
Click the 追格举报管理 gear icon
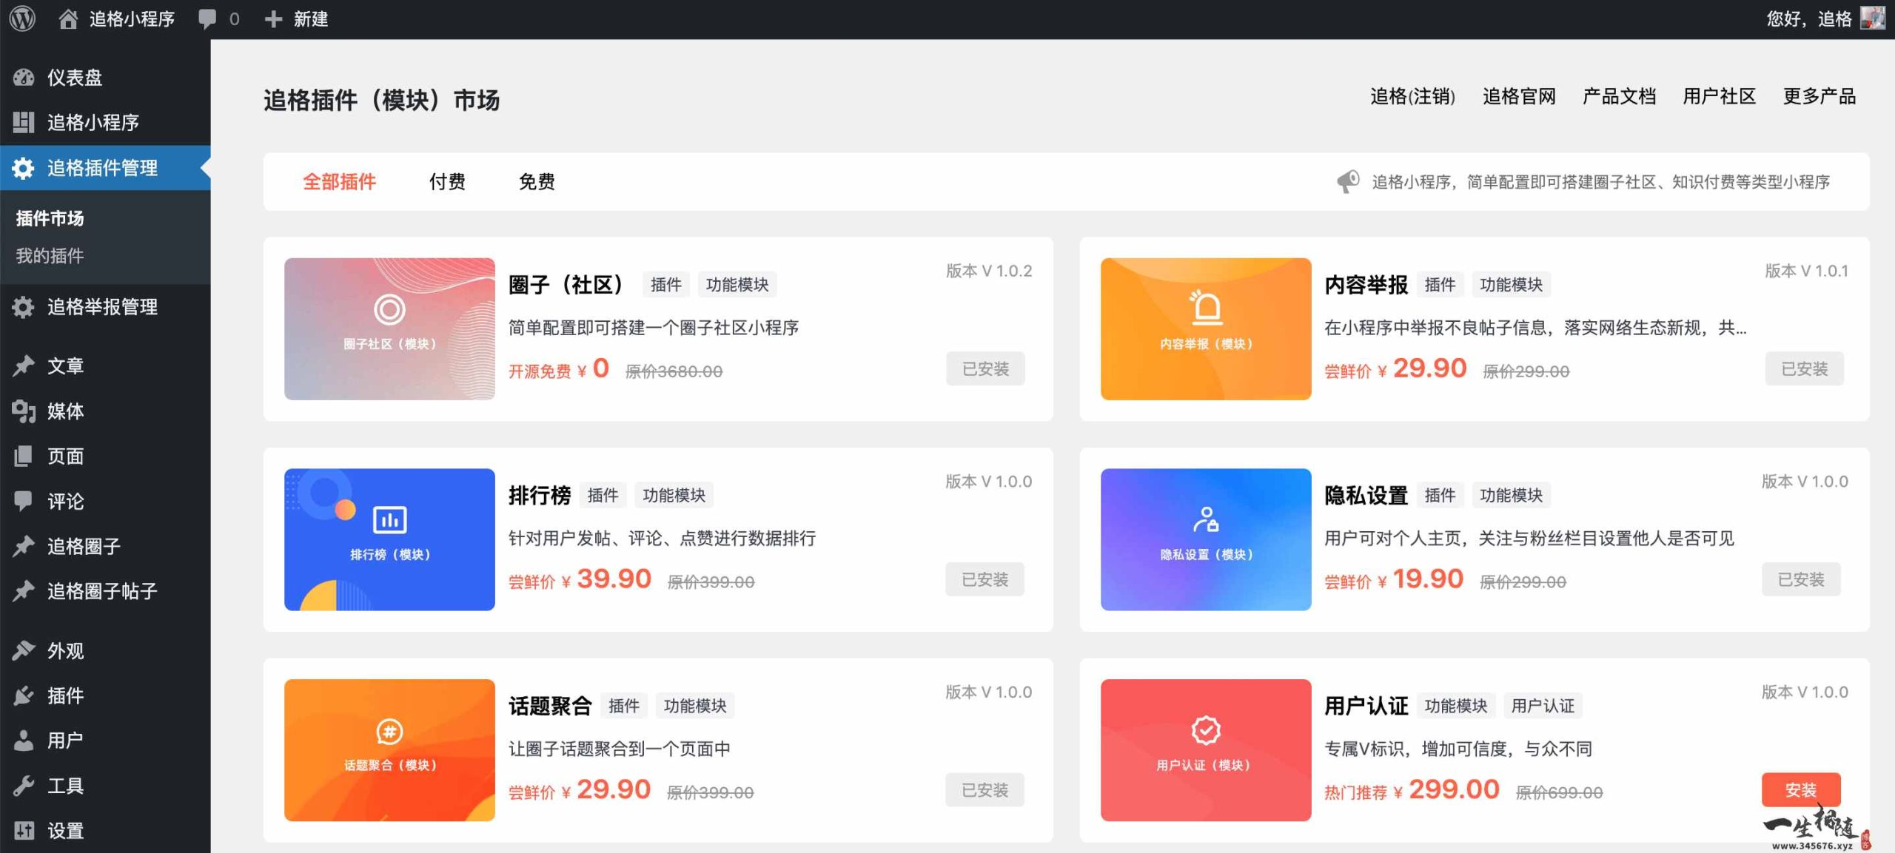pyautogui.click(x=24, y=306)
